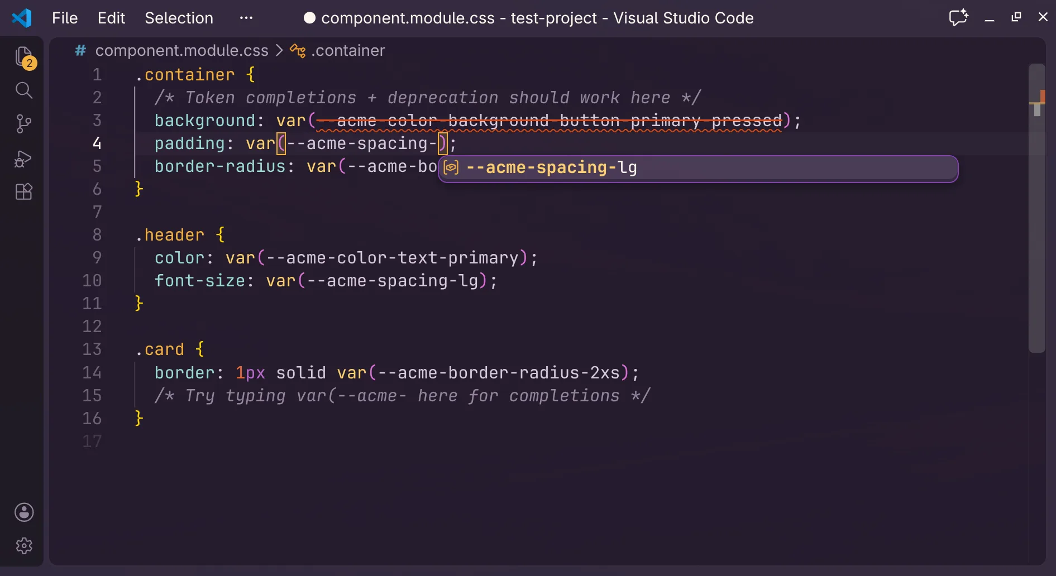Image resolution: width=1056 pixels, height=576 pixels.
Task: Click line number 8 in the gutter
Action: point(97,235)
